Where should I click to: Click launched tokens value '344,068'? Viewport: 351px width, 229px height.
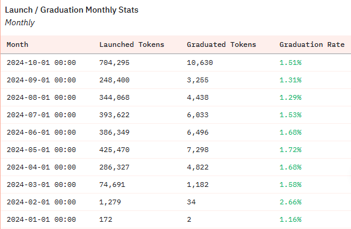click(114, 97)
